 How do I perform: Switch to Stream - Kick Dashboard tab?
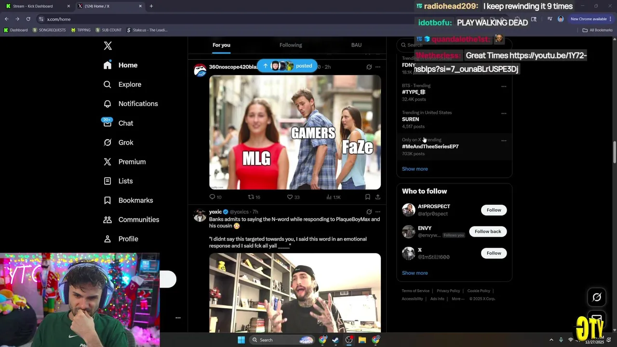[37, 6]
